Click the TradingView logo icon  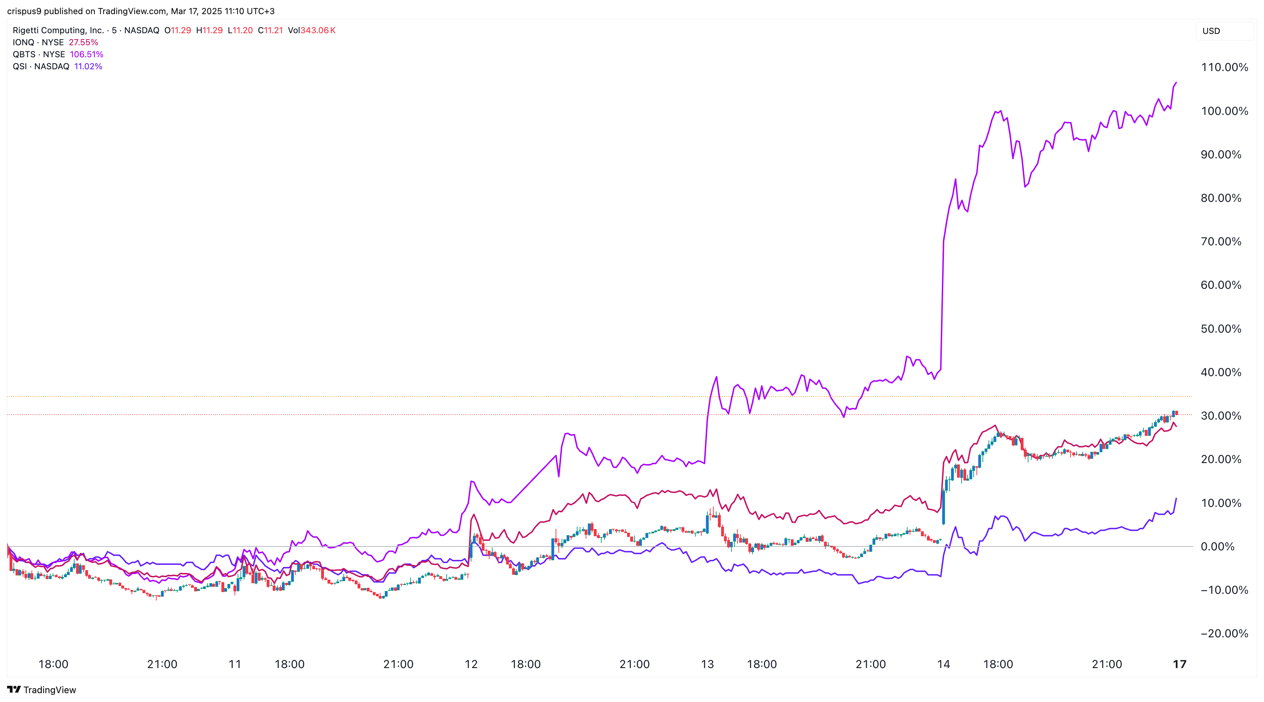pyautogui.click(x=14, y=689)
